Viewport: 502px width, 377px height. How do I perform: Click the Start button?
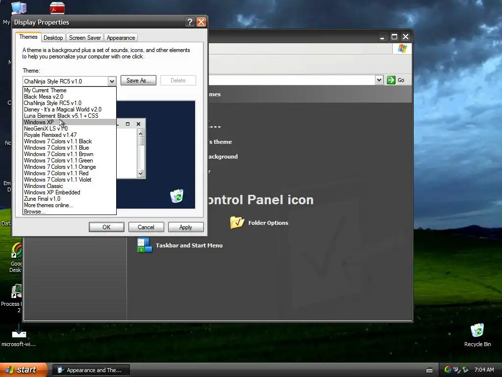tap(24, 370)
